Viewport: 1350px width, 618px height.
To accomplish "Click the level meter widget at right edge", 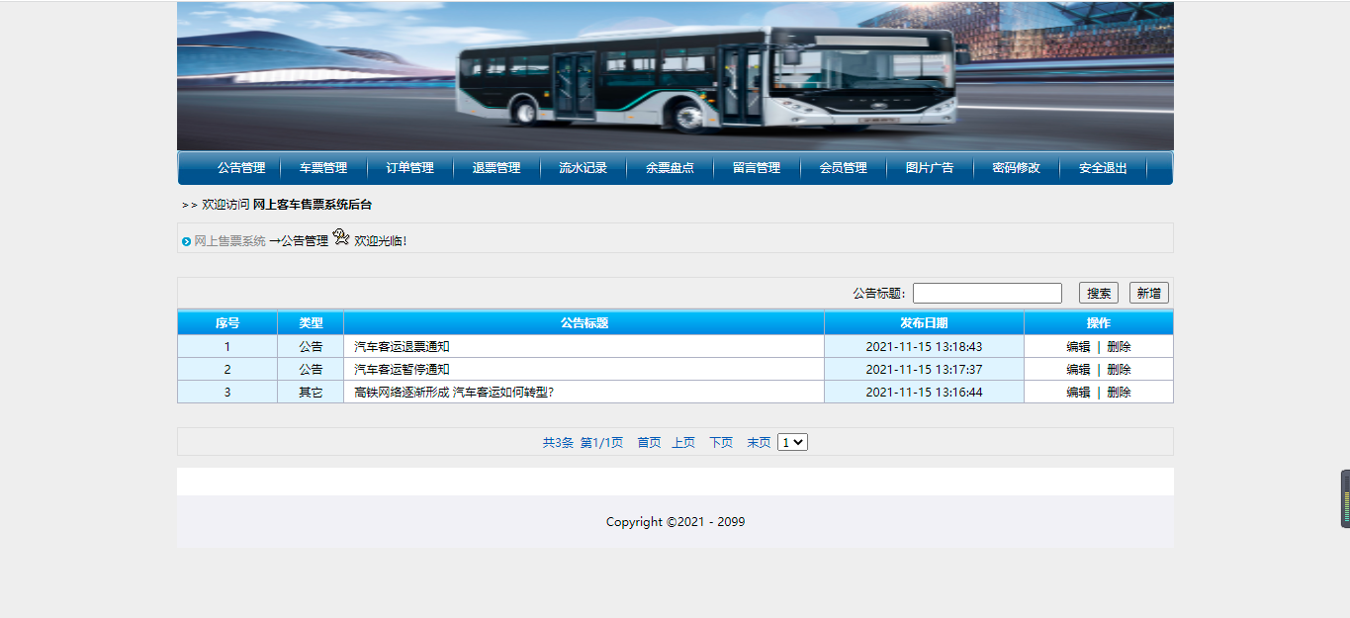I will click(1345, 498).
